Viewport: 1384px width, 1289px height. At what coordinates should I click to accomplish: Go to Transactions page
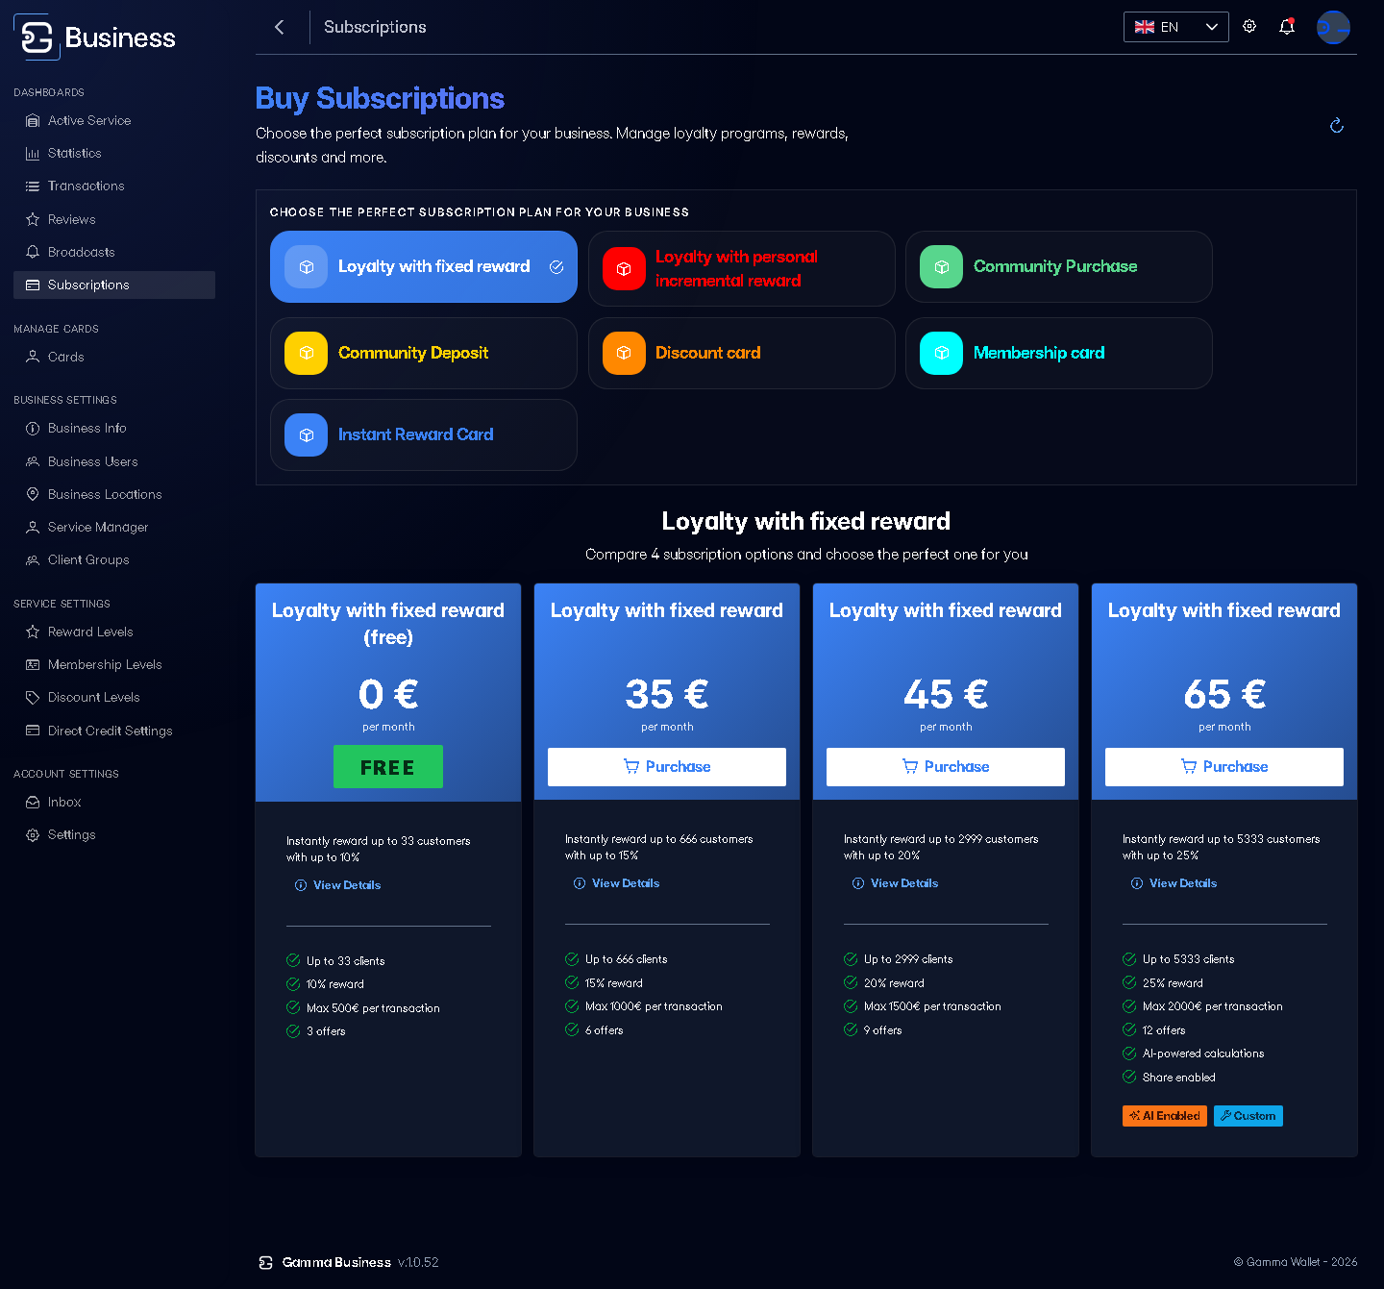[x=114, y=186]
